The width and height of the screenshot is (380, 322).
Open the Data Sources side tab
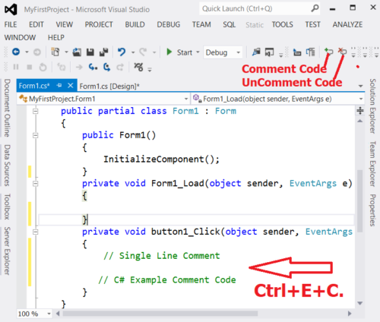pyautogui.click(x=7, y=166)
